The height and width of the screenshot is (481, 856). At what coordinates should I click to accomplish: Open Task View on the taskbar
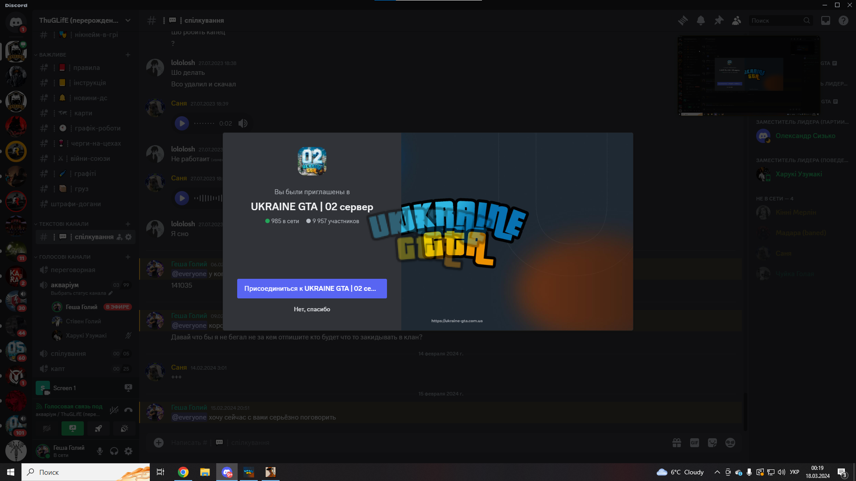click(x=160, y=472)
